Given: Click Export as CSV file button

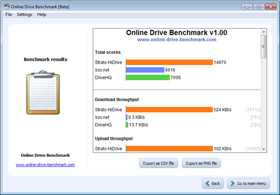Looking at the screenshot, I should pos(158,163).
